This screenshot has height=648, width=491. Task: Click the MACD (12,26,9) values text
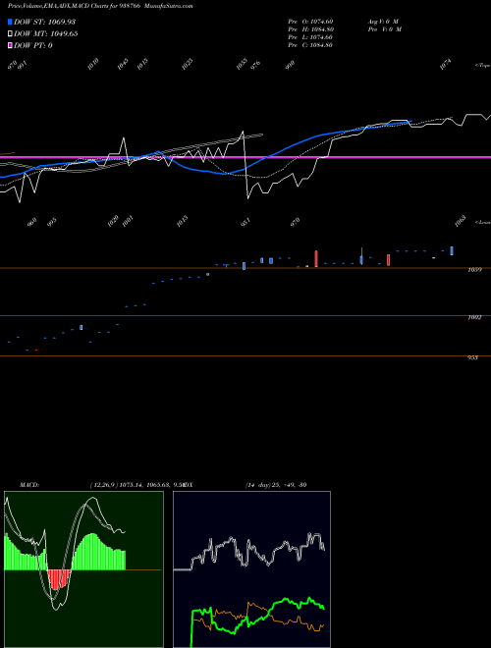[136, 484]
